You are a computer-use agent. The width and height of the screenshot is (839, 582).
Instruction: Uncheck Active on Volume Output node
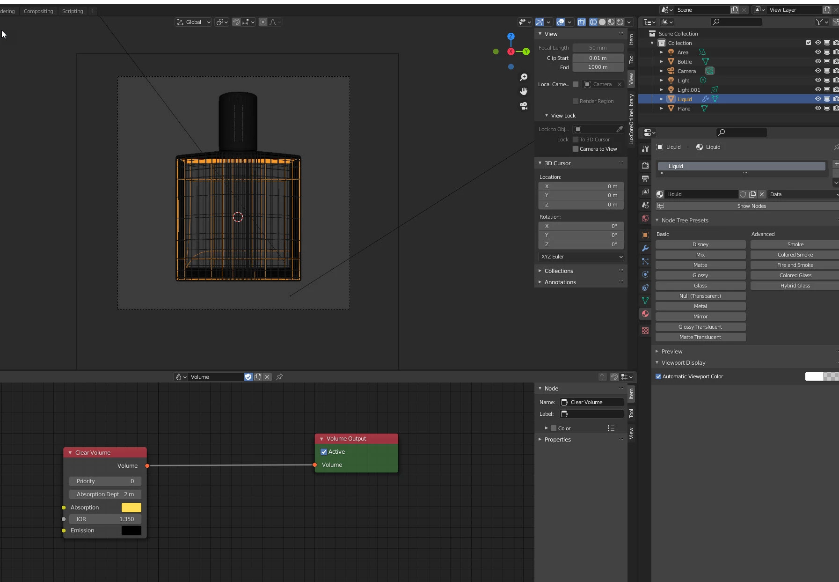[x=324, y=452]
